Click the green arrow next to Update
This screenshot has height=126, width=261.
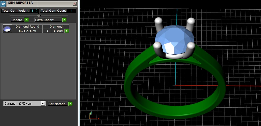coord(27,20)
